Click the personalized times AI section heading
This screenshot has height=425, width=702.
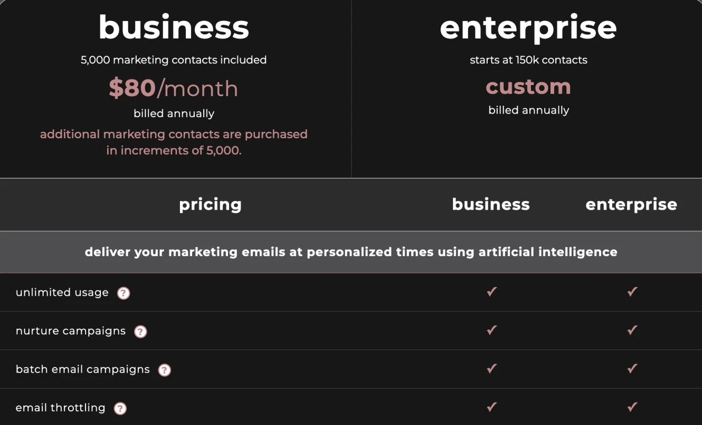point(351,252)
